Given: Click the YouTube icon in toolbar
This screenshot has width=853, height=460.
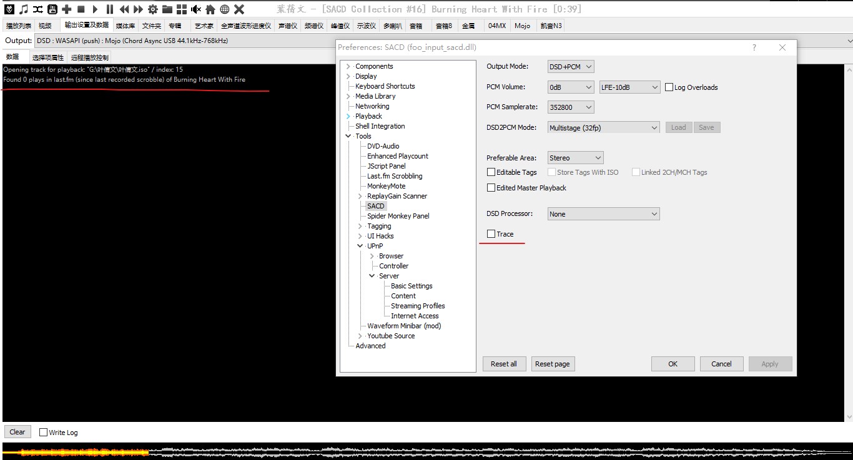Looking at the screenshot, I should pyautogui.click(x=52, y=9).
